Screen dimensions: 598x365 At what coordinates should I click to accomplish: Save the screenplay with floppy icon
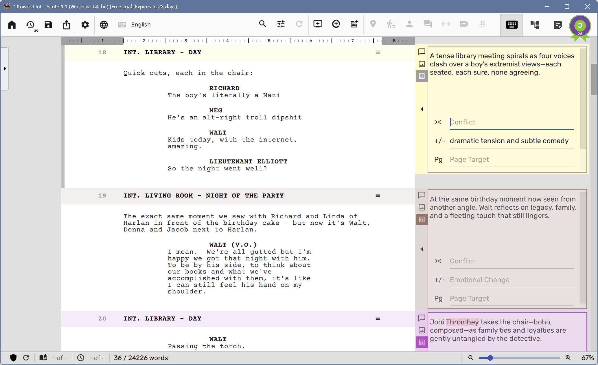click(48, 25)
